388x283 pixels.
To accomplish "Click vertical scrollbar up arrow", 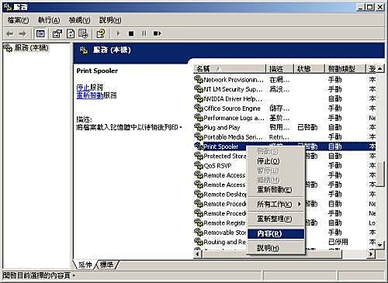I will click(379, 69).
